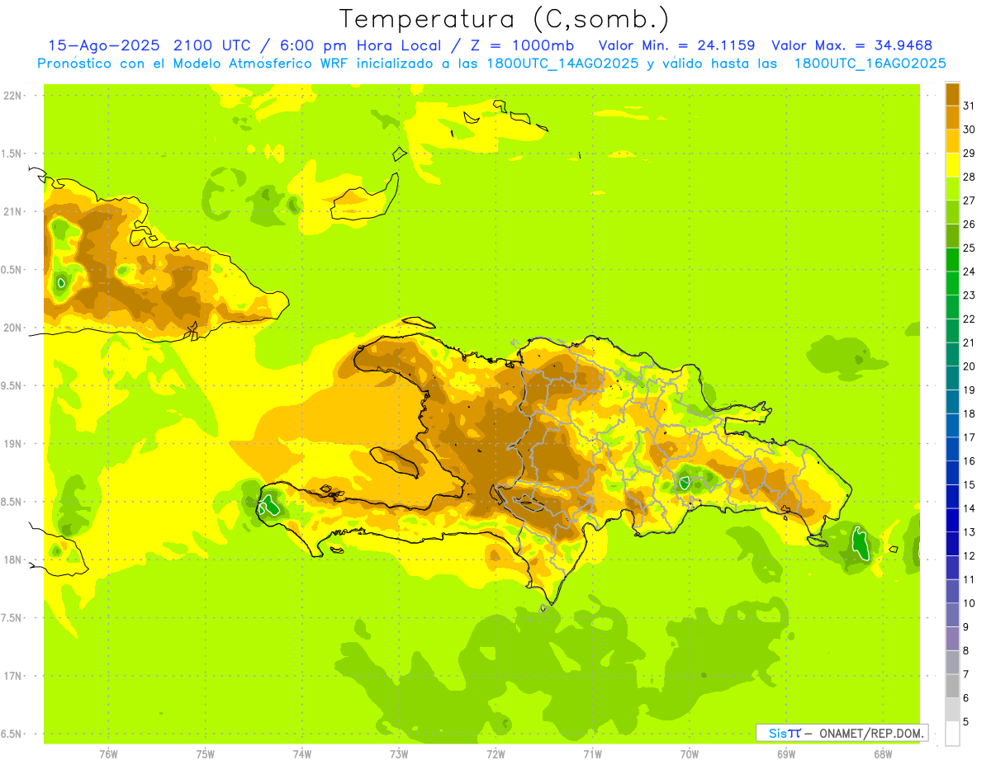
Task: Pick the legend color band between 30 and 31
Action: coord(952,117)
